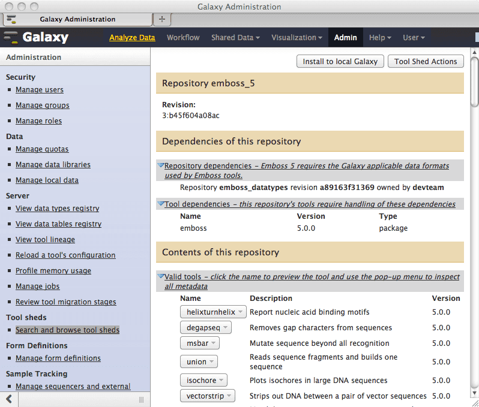479x407 pixels.
Task: Select the Workflow tab
Action: click(183, 38)
